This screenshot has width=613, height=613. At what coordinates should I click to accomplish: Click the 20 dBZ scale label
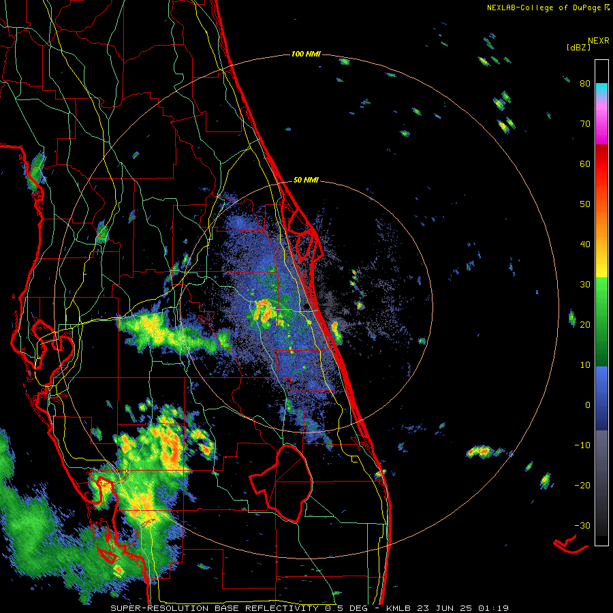point(585,325)
